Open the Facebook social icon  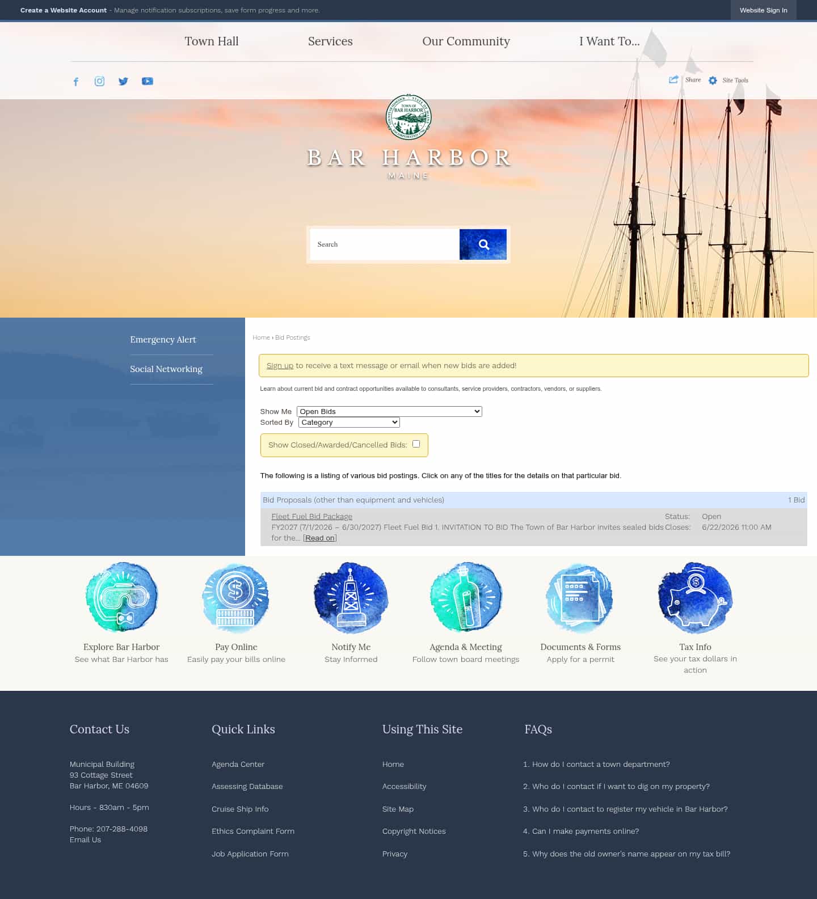75,81
